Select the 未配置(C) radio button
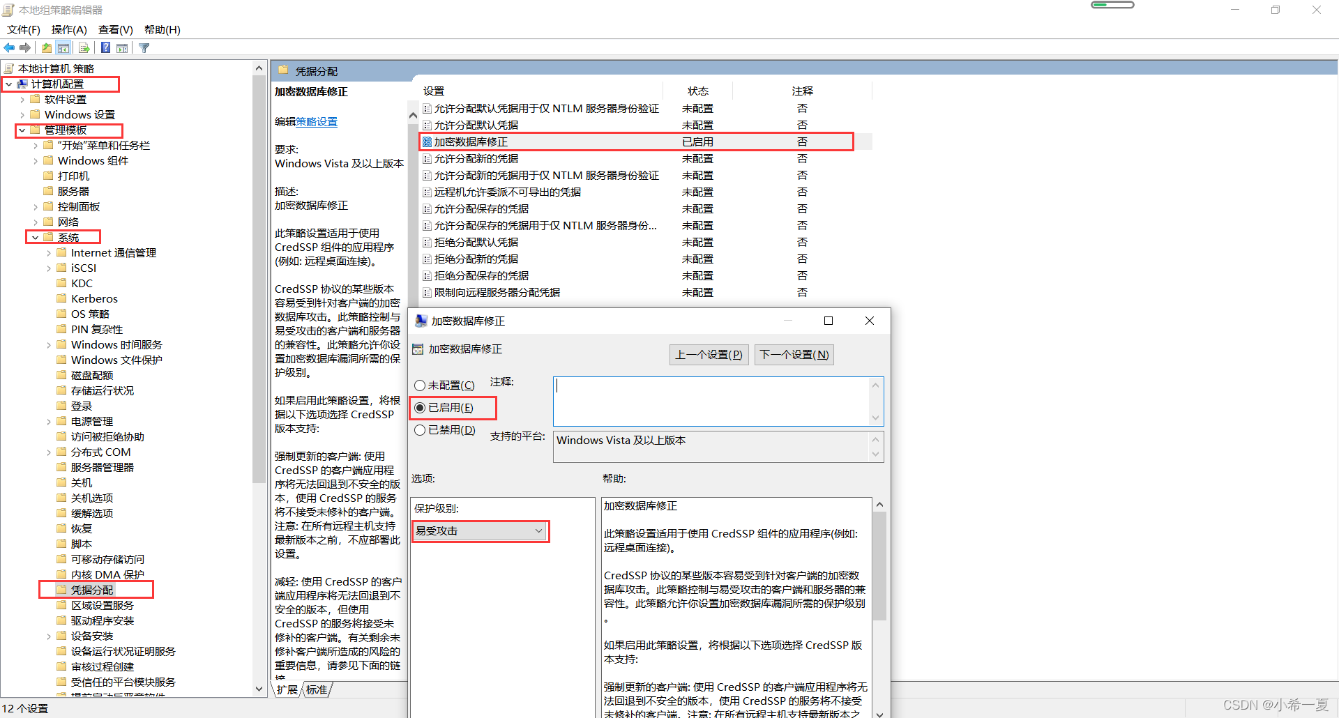The image size is (1339, 718). pyautogui.click(x=420, y=385)
